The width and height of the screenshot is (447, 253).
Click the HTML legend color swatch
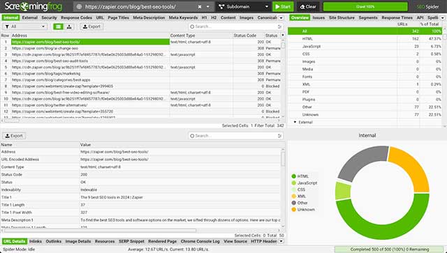point(293,176)
